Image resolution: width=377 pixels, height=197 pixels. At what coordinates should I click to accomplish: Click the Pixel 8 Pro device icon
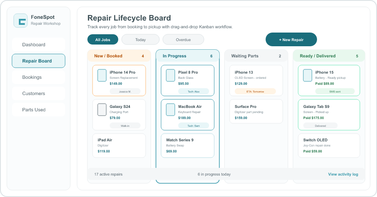tap(171, 75)
